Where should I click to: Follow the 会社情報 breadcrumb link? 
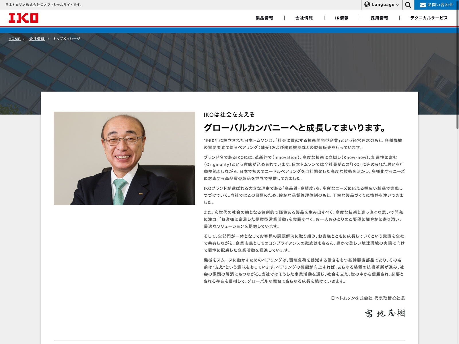37,39
